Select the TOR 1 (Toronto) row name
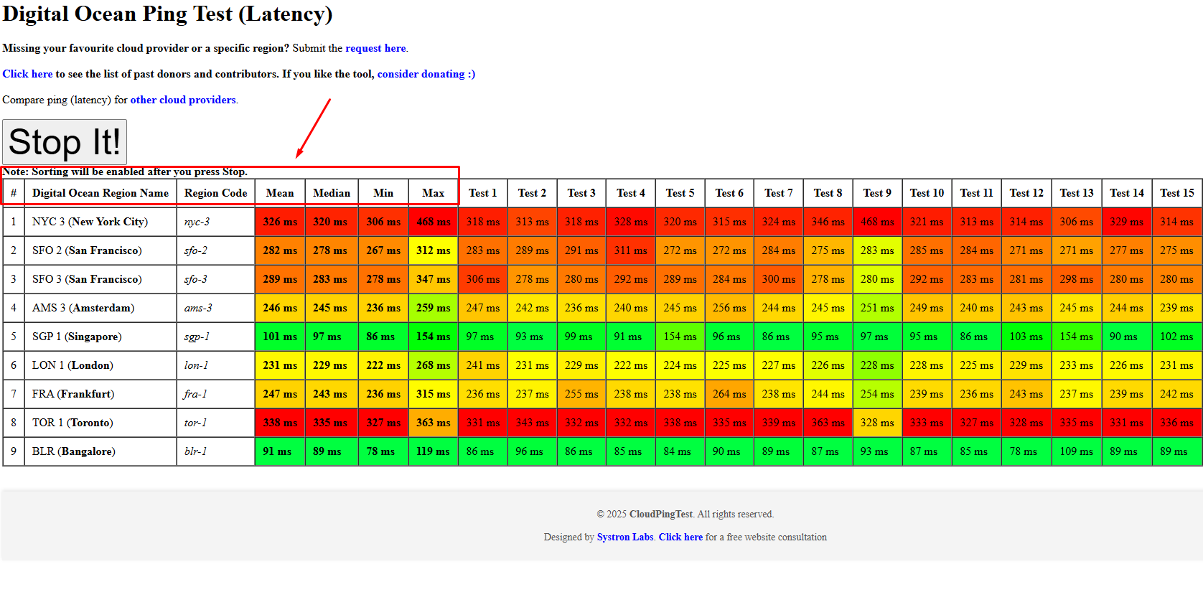The height and width of the screenshot is (615, 1203). tap(72, 423)
